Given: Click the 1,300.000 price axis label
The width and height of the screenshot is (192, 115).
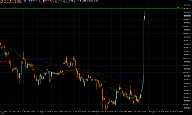Looking at the screenshot, I should coord(187,97).
